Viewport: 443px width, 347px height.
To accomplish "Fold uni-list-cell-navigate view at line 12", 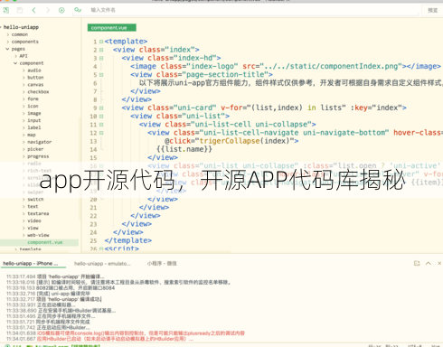I will pyautogui.click(x=101, y=133).
